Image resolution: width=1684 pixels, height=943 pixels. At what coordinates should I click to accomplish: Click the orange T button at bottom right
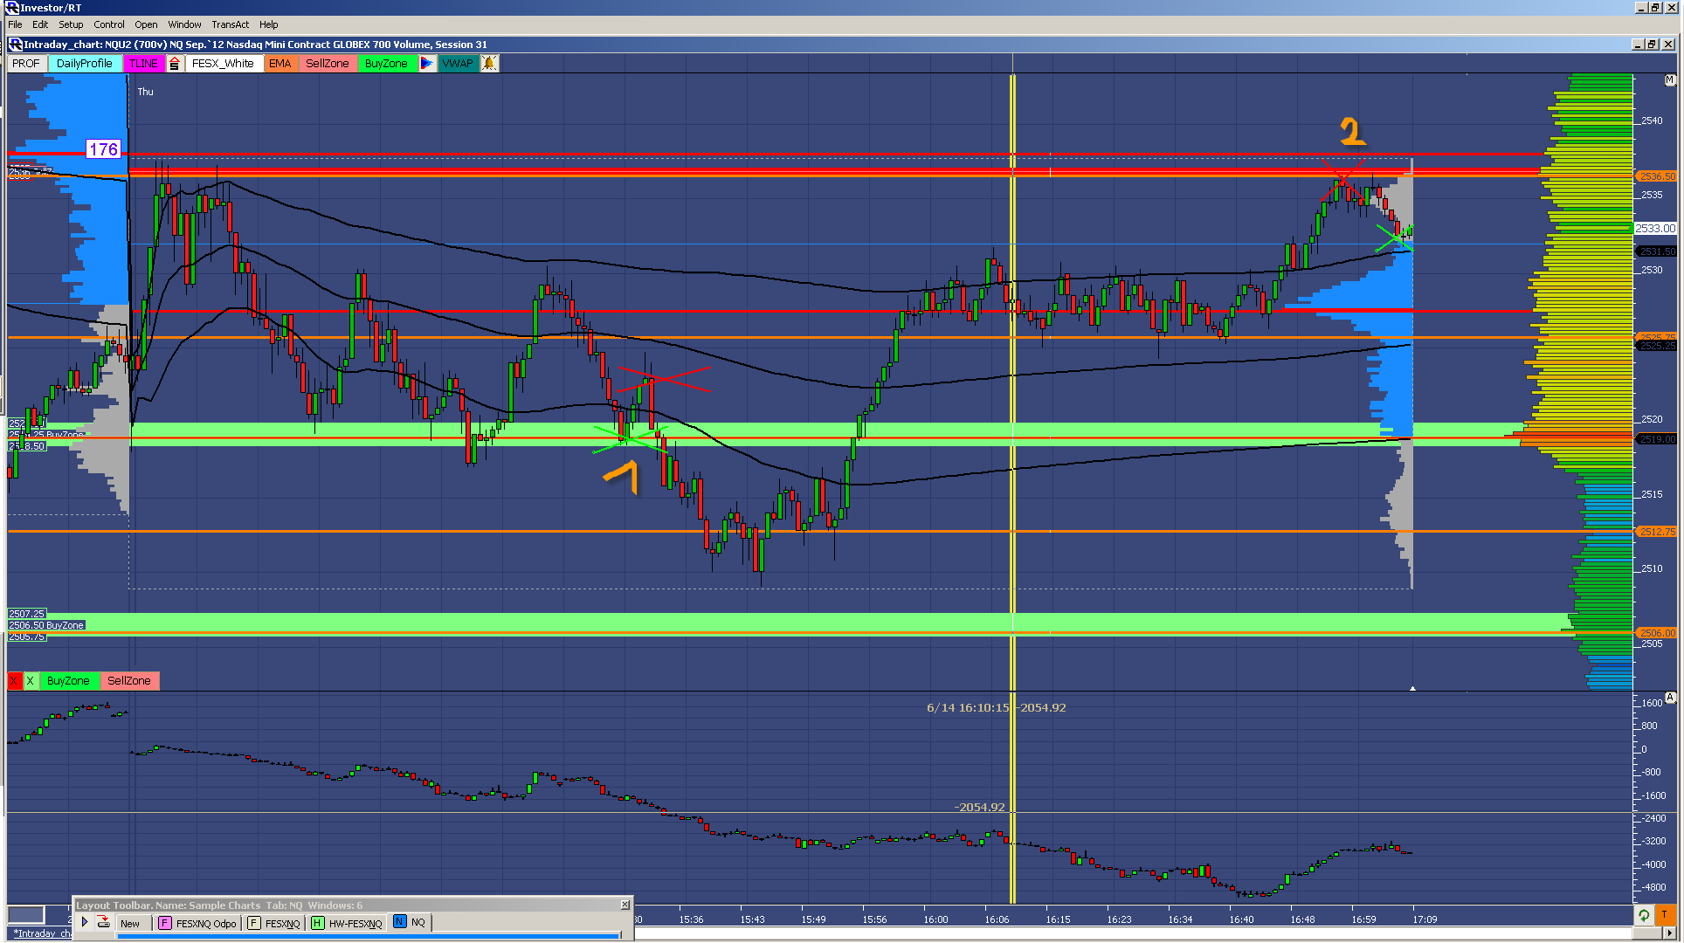pos(1665,915)
